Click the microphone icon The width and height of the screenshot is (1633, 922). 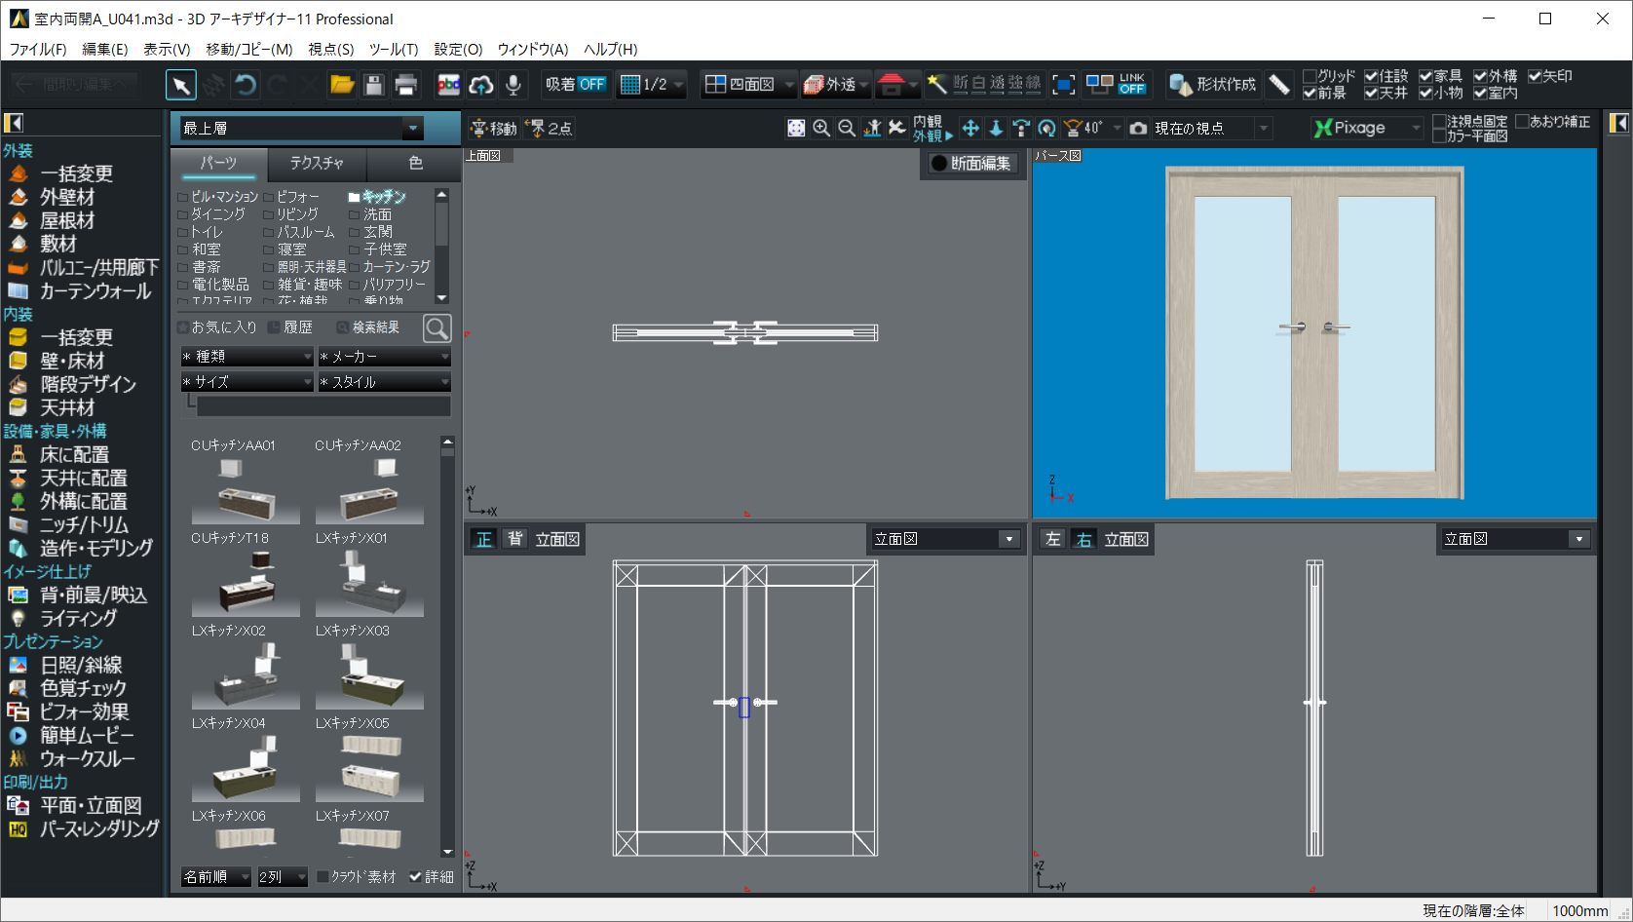click(513, 86)
